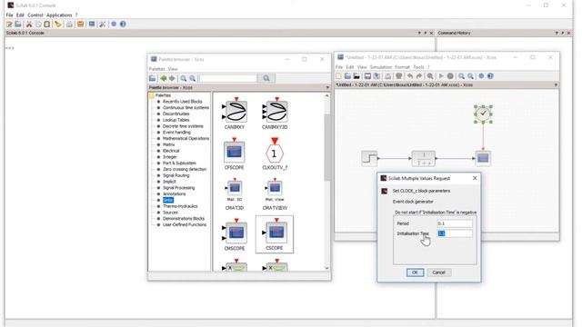Click OK in Multiple Values Request dialog
This screenshot has height=327, width=582.
[415, 272]
